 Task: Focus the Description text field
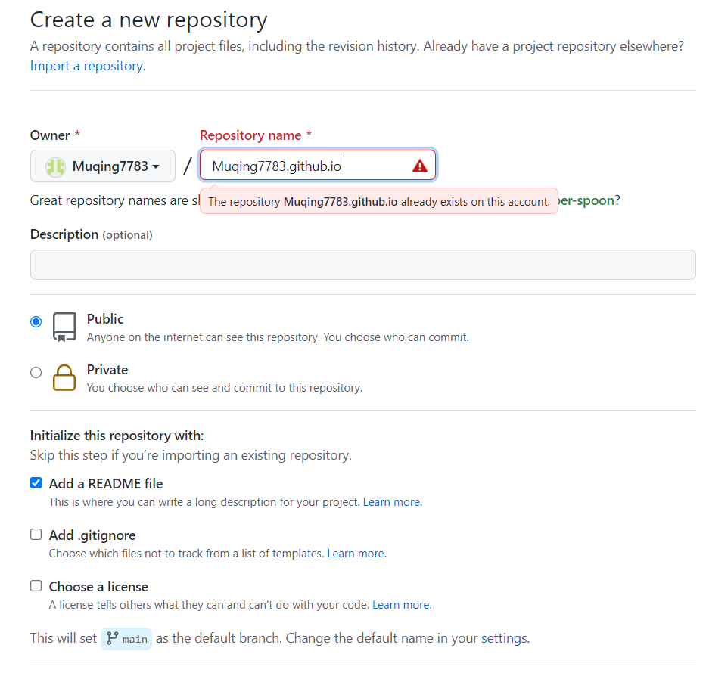click(362, 265)
